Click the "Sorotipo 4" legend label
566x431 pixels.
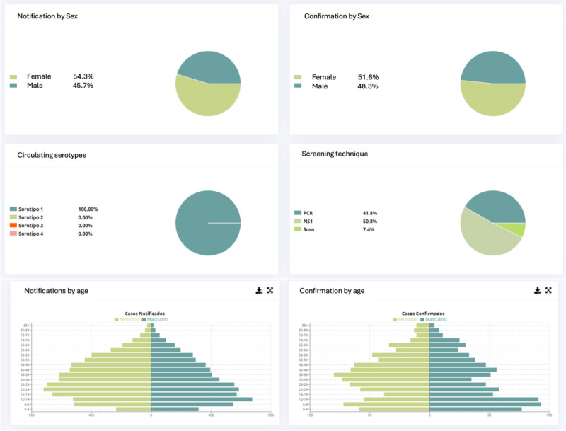coord(30,234)
